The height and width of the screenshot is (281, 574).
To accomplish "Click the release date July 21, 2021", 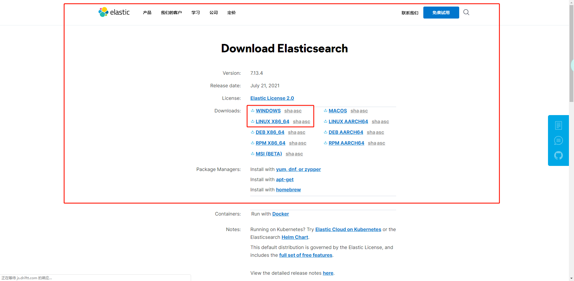I will (x=265, y=85).
